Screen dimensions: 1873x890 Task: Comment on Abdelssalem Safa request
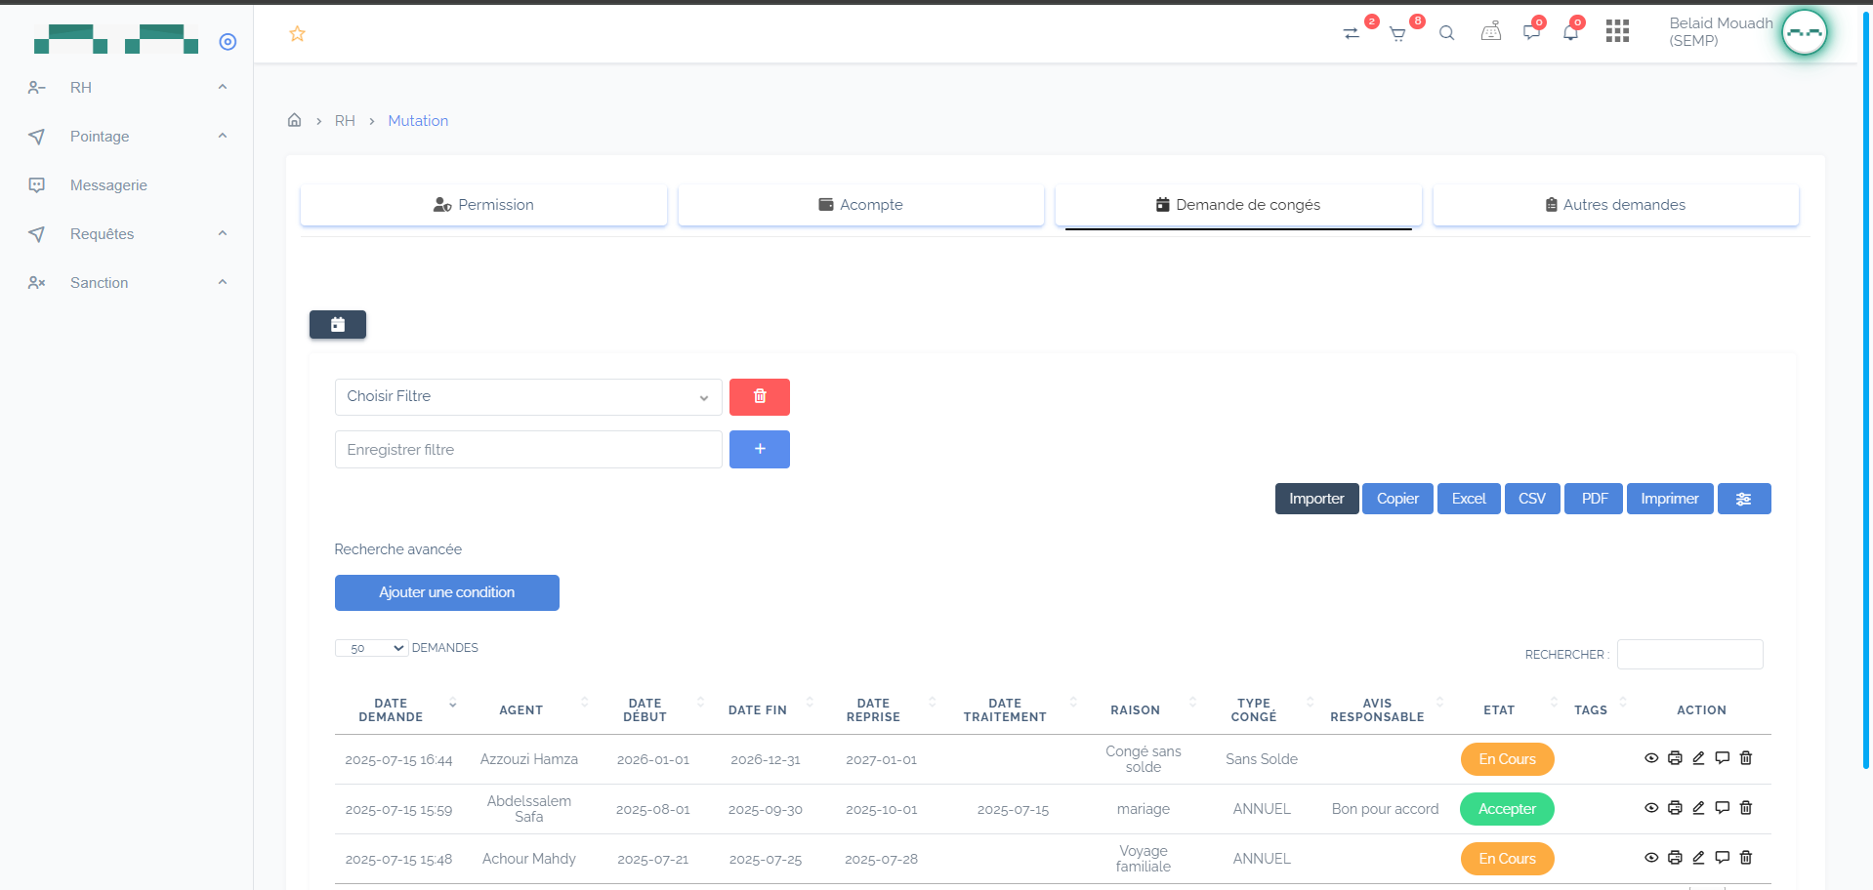(1723, 808)
